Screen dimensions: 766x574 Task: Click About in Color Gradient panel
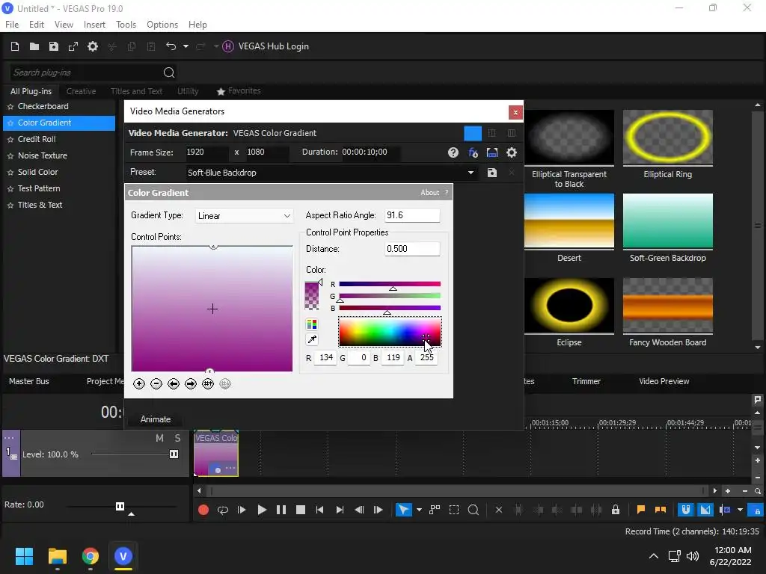coord(430,193)
